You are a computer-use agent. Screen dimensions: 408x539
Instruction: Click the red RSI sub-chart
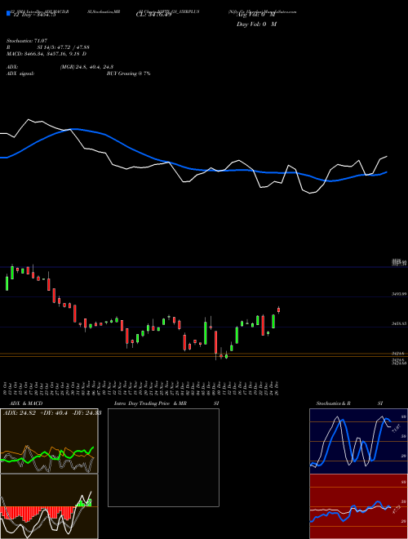point(358,506)
